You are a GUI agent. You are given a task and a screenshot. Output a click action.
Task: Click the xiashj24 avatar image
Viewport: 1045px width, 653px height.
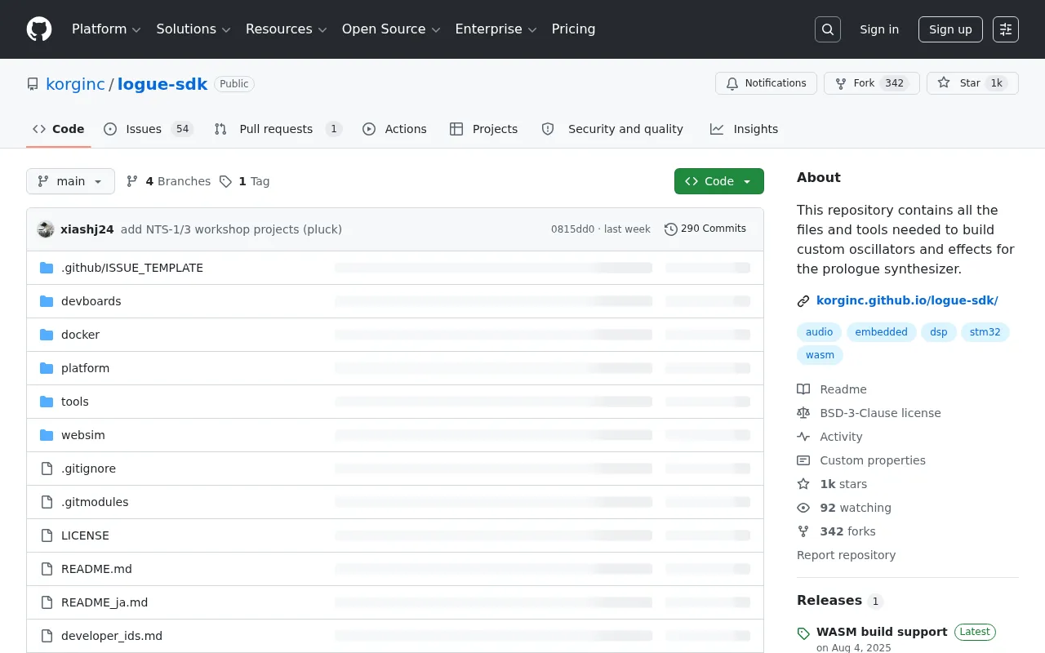46,229
